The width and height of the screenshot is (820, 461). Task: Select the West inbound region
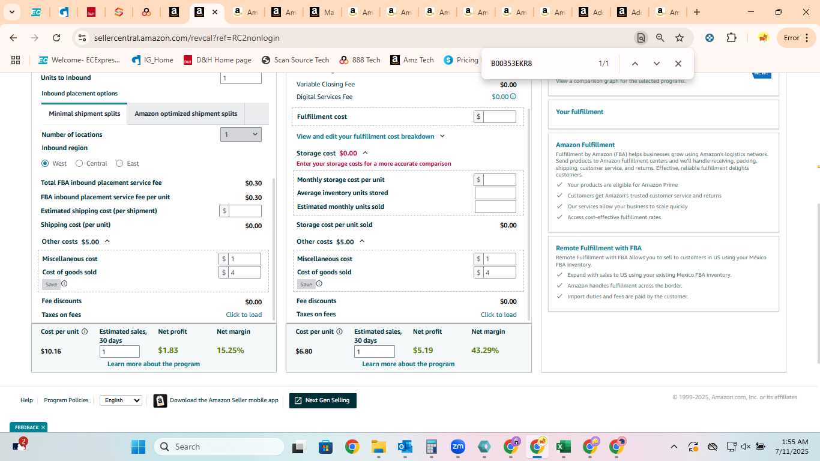click(x=45, y=163)
